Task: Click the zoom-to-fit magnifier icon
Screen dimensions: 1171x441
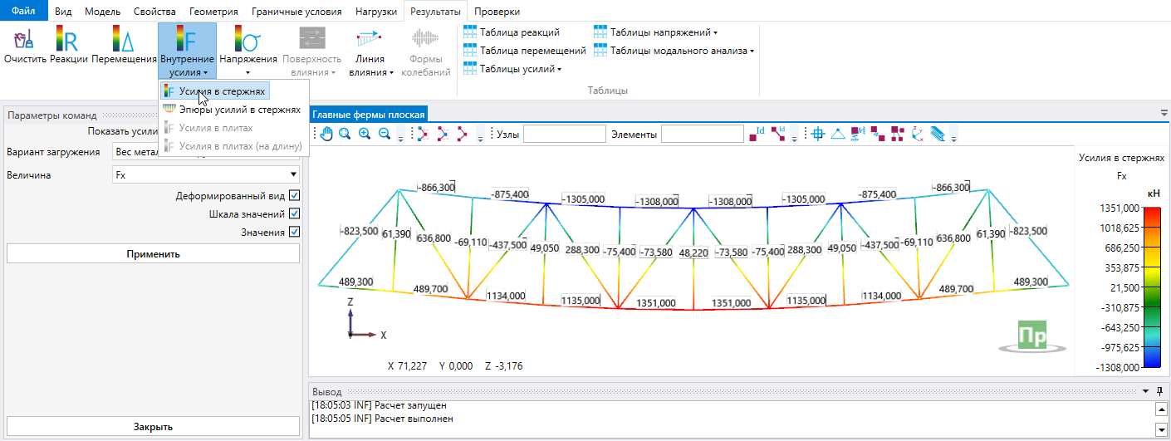Action: point(345,134)
